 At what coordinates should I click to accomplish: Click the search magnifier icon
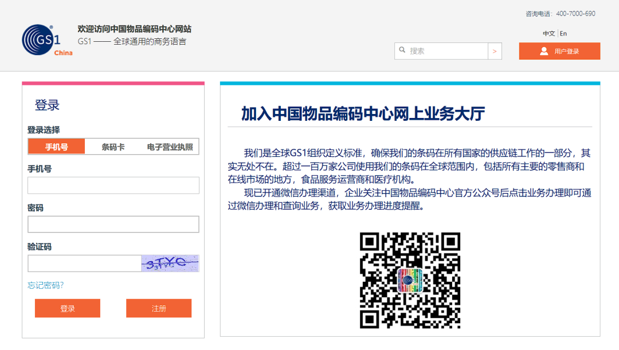(x=402, y=50)
